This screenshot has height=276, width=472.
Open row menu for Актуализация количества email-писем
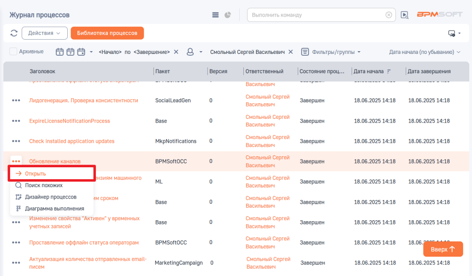(16, 263)
